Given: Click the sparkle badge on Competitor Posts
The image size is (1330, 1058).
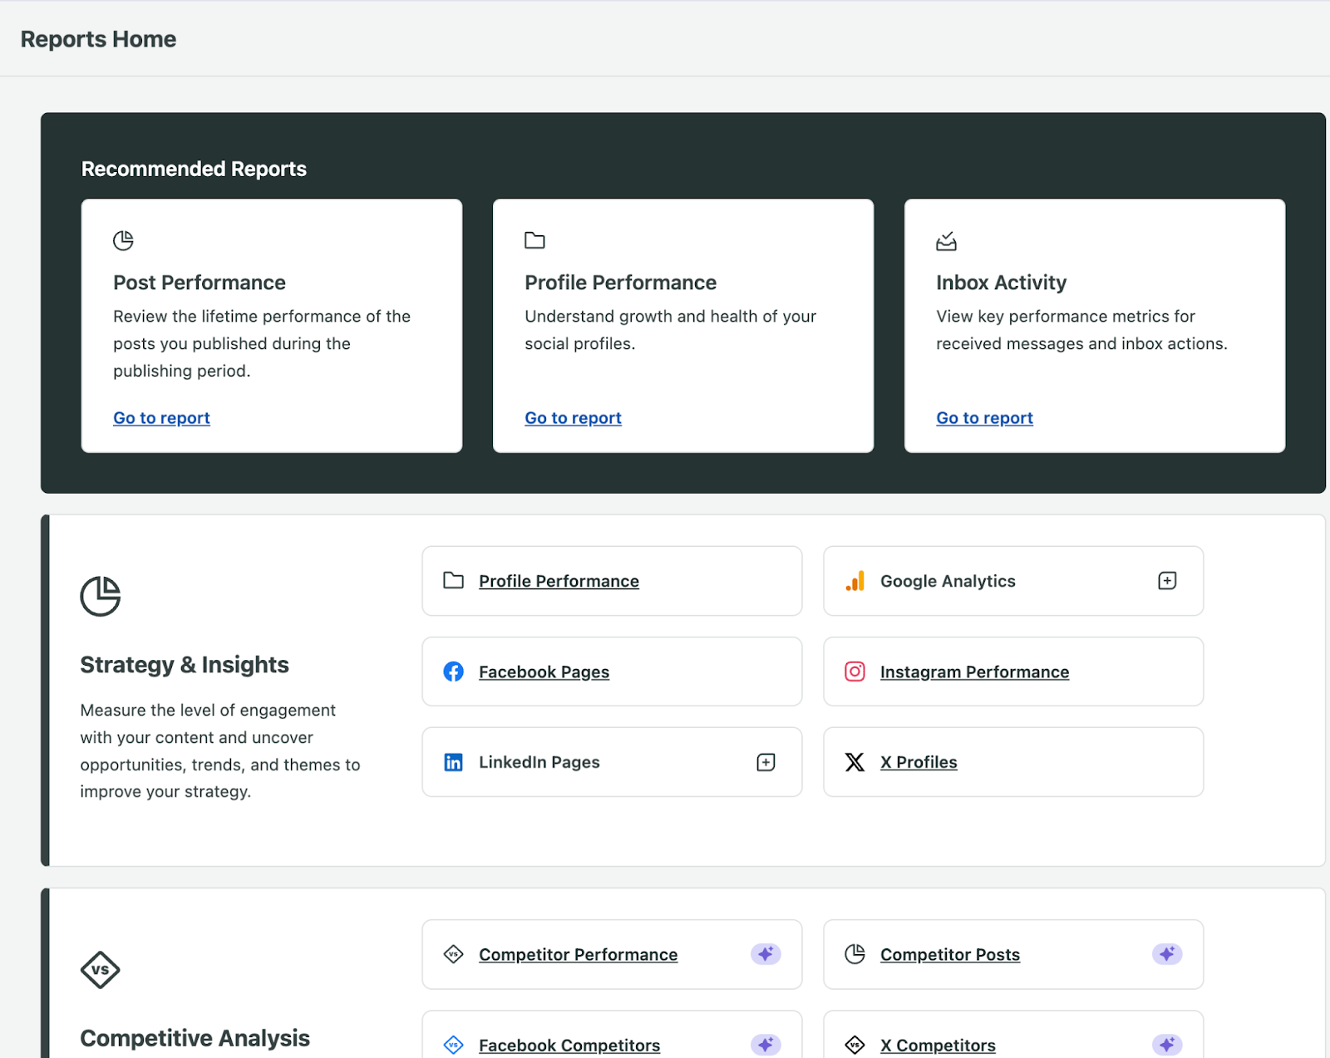Looking at the screenshot, I should 1167,954.
